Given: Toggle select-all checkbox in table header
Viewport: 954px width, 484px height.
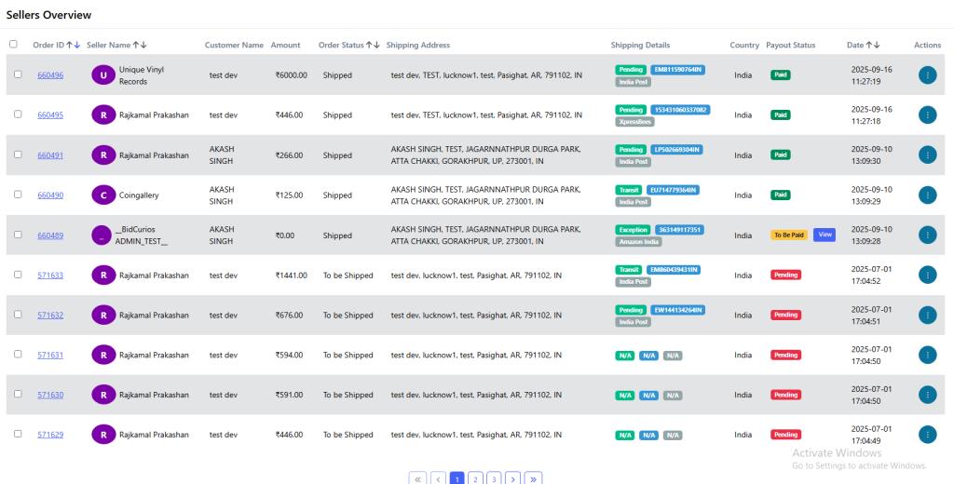Looking at the screenshot, I should (13, 44).
